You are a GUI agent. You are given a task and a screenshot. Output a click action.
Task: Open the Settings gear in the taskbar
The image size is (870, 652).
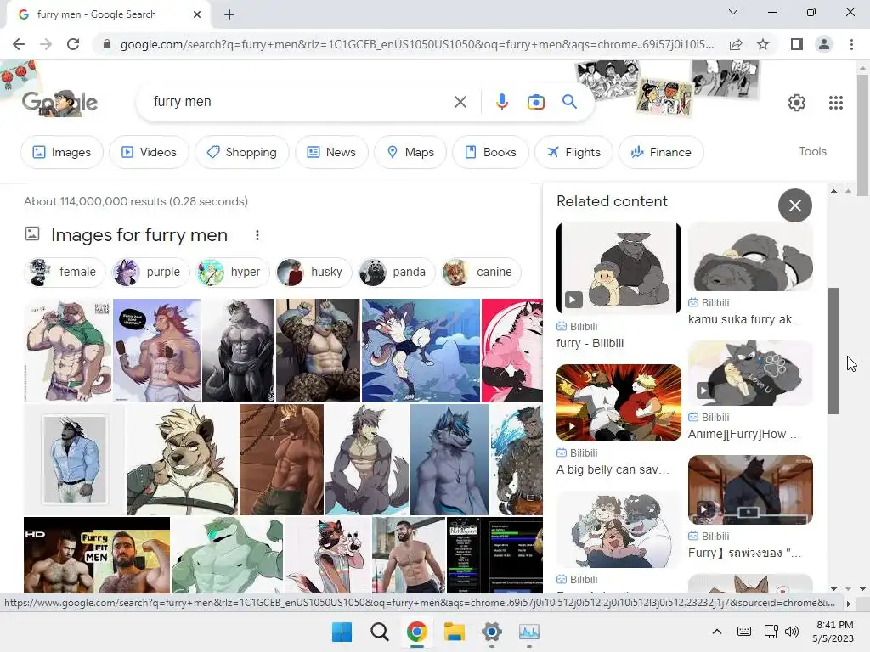492,632
